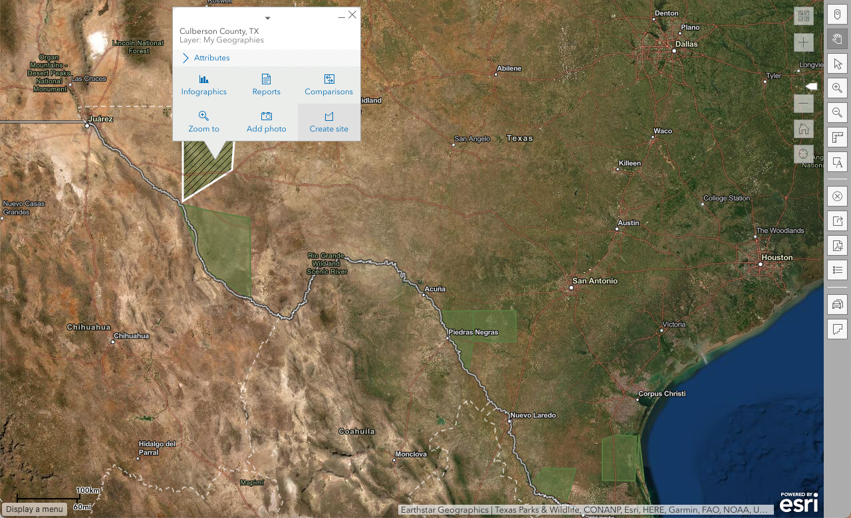Click the Dallas city label

tap(685, 44)
